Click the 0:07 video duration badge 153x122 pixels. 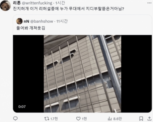coord(22,107)
